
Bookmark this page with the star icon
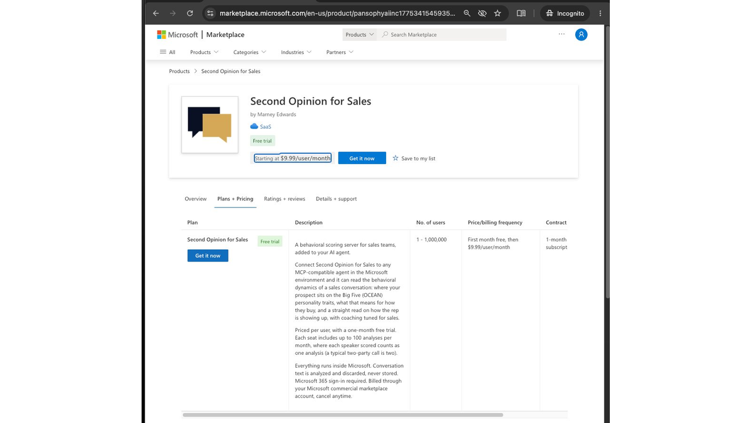point(498,13)
